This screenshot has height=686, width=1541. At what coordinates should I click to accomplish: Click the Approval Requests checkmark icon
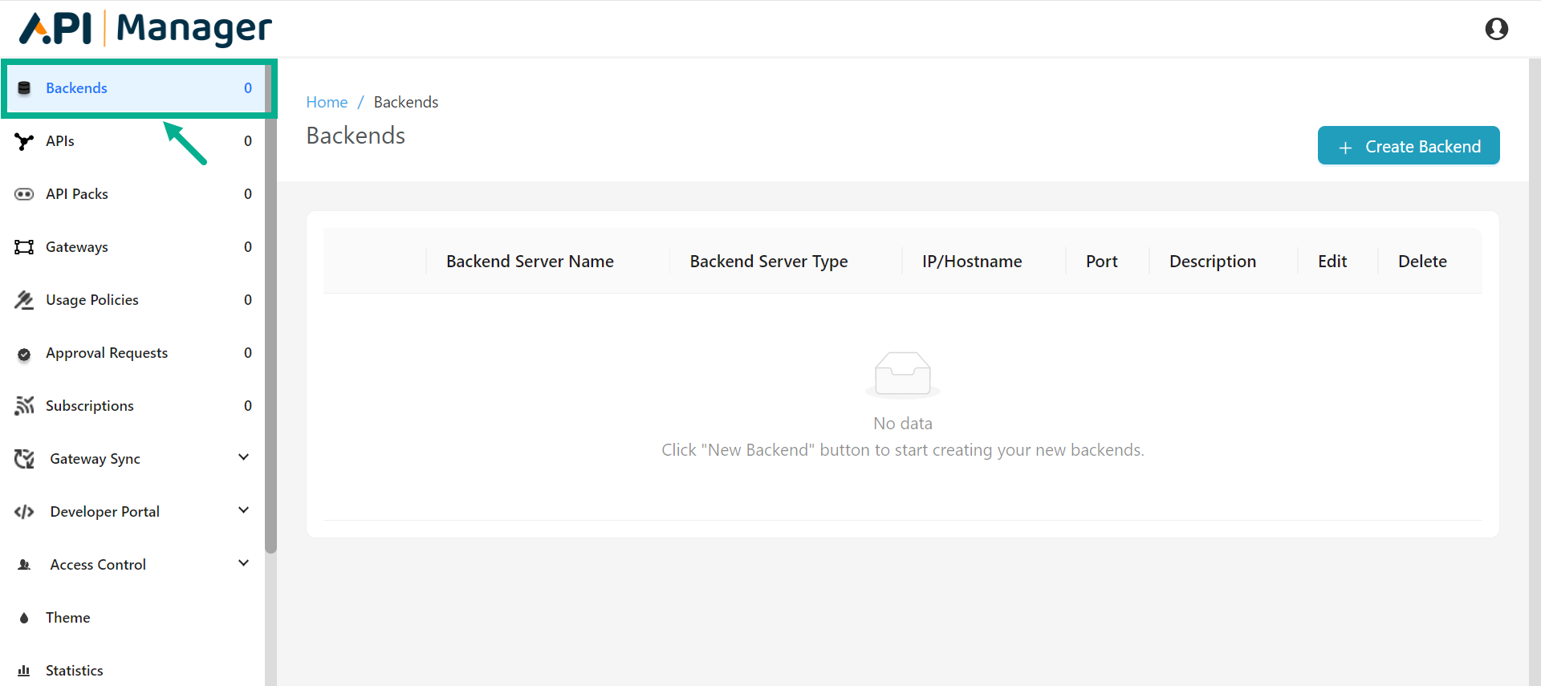tap(24, 353)
